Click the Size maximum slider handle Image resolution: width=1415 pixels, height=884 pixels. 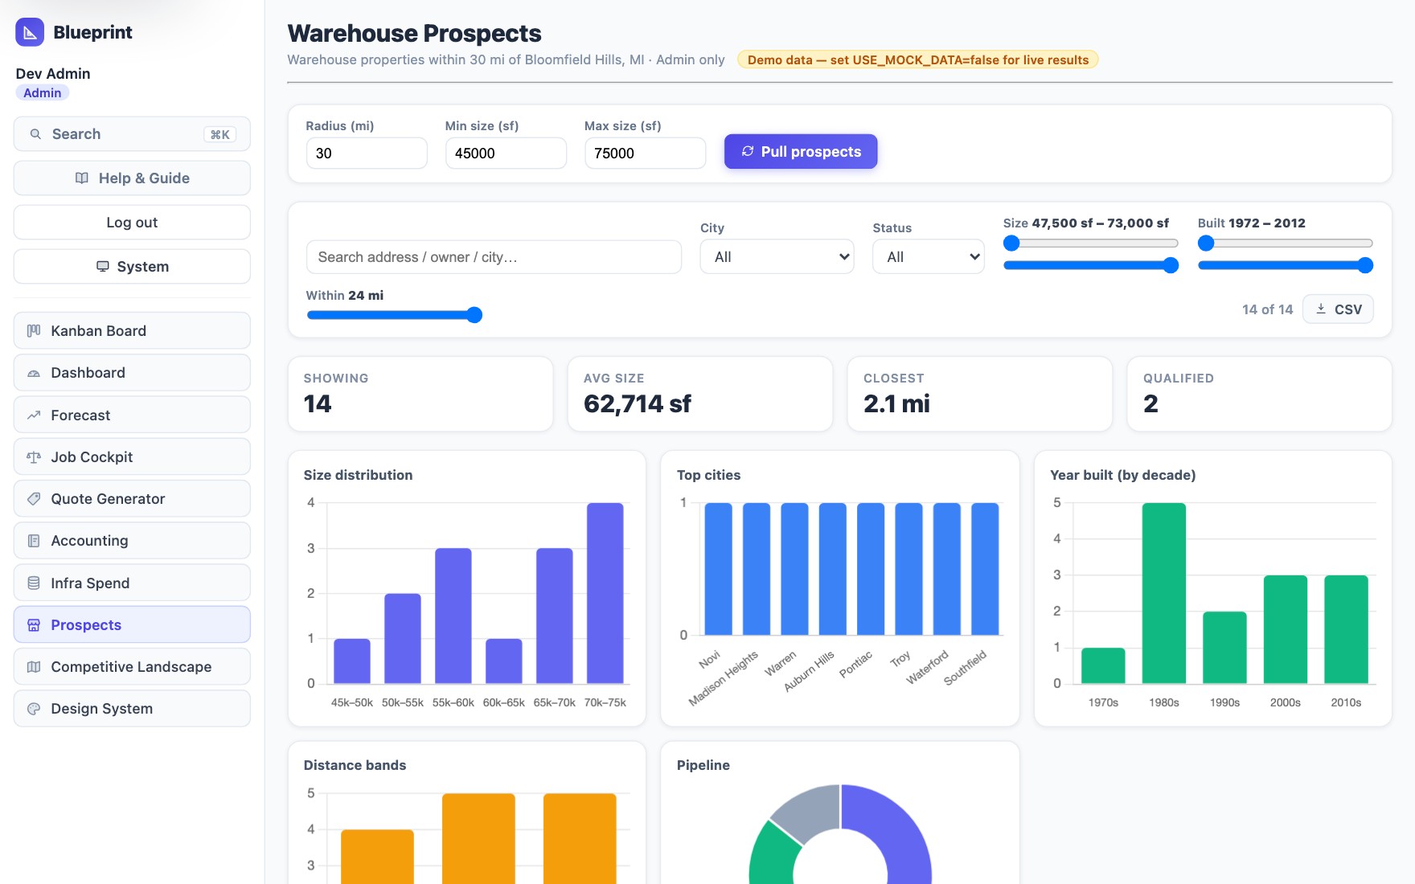tap(1171, 265)
